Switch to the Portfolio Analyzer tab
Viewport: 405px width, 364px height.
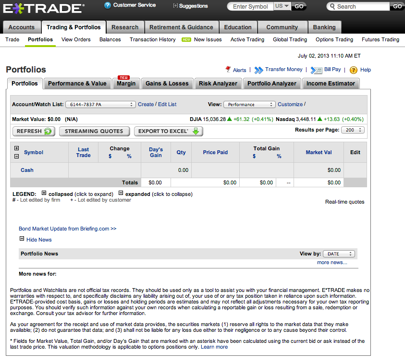click(x=272, y=84)
